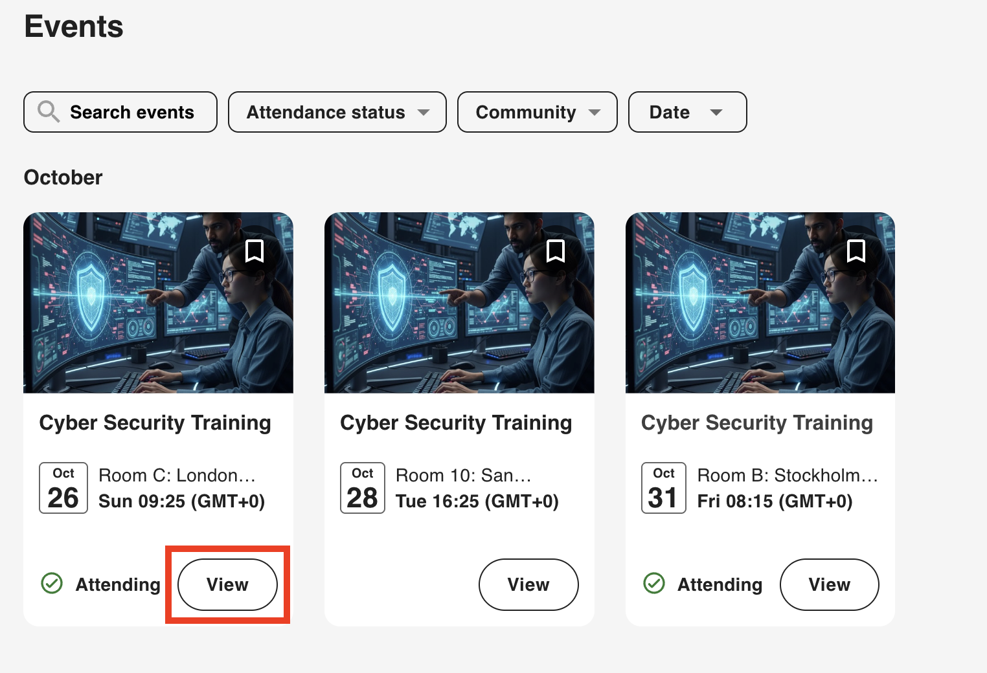Click the Oct 31 calendar date badge
The image size is (987, 673).
pos(664,488)
